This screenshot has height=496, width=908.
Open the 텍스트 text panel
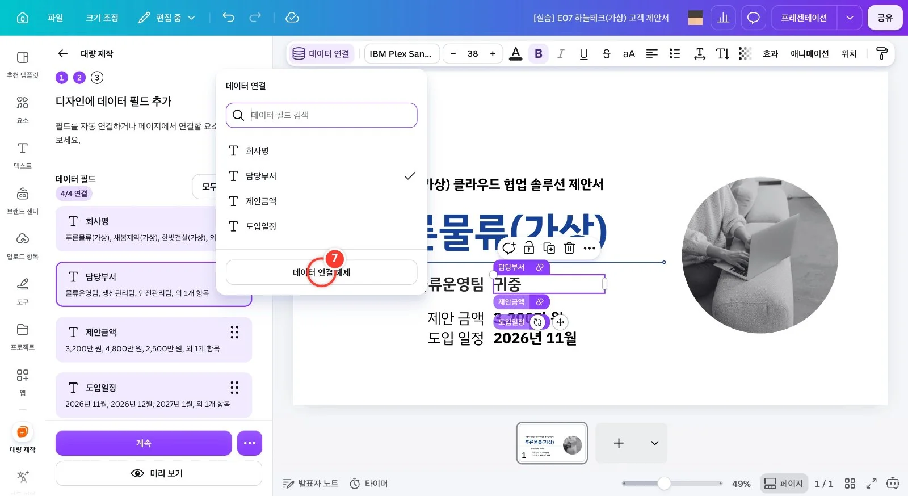[23, 155]
